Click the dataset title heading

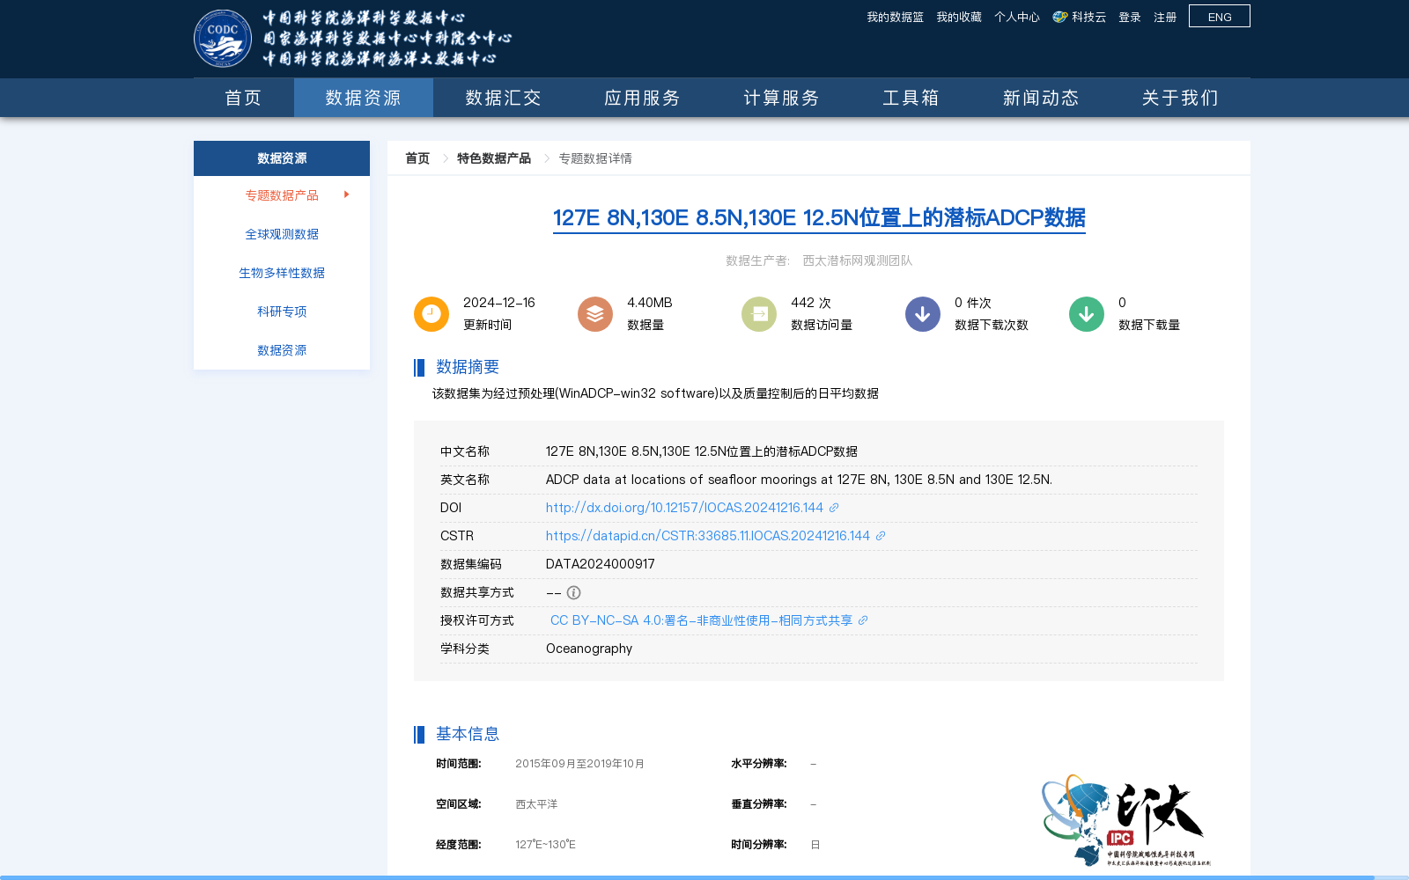[819, 218]
